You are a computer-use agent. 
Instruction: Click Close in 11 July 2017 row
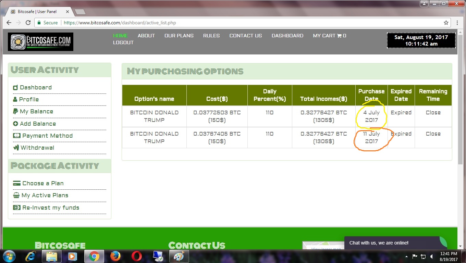433,134
